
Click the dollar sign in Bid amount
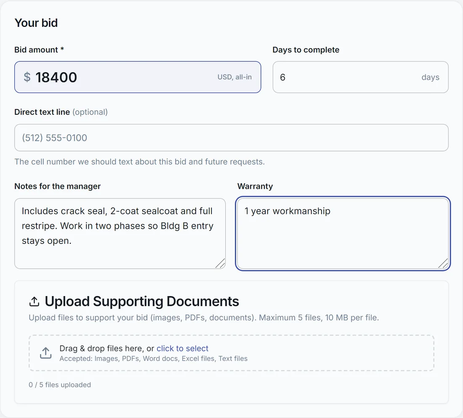(27, 77)
